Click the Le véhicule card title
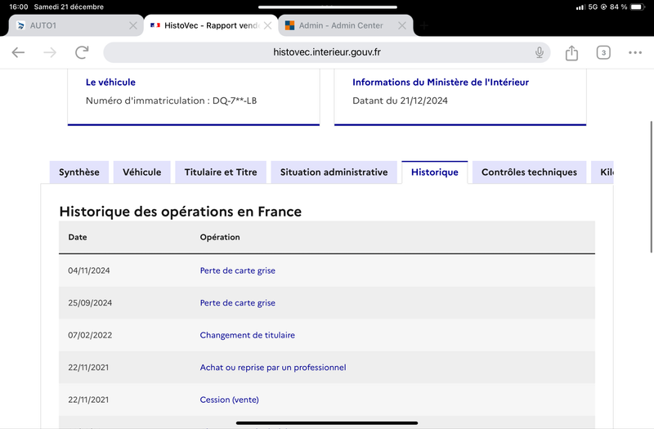This screenshot has height=429, width=654. (110, 83)
